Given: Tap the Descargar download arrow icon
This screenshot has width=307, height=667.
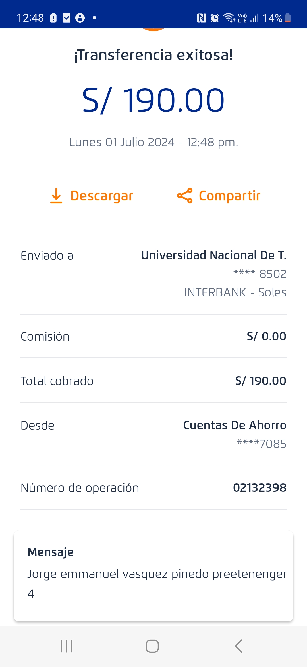Looking at the screenshot, I should click(56, 196).
